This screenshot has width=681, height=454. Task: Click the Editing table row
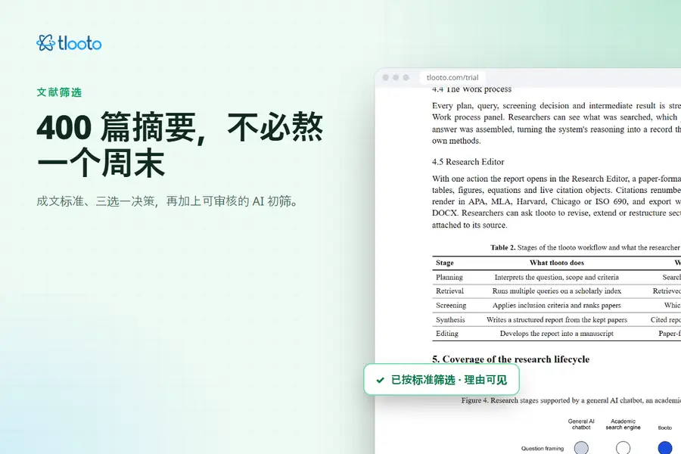[556, 334]
